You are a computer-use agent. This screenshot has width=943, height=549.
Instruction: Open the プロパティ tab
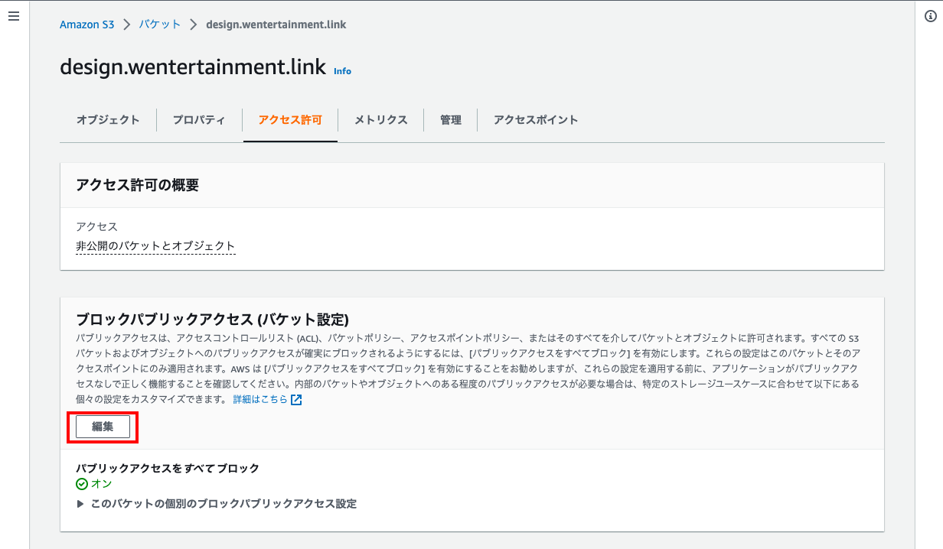pos(199,120)
